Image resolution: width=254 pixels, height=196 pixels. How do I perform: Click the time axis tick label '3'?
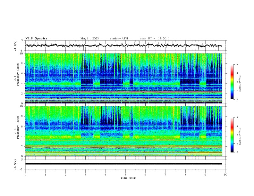click(85, 175)
